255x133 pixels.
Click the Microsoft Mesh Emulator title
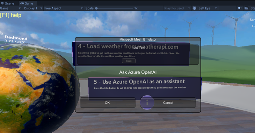coord(138,39)
